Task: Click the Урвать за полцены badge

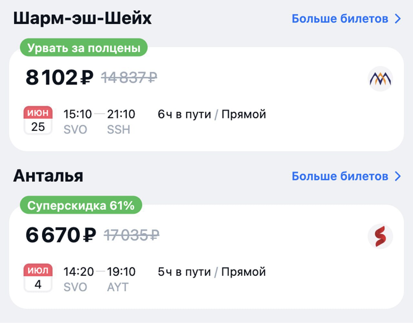Action: click(x=84, y=48)
